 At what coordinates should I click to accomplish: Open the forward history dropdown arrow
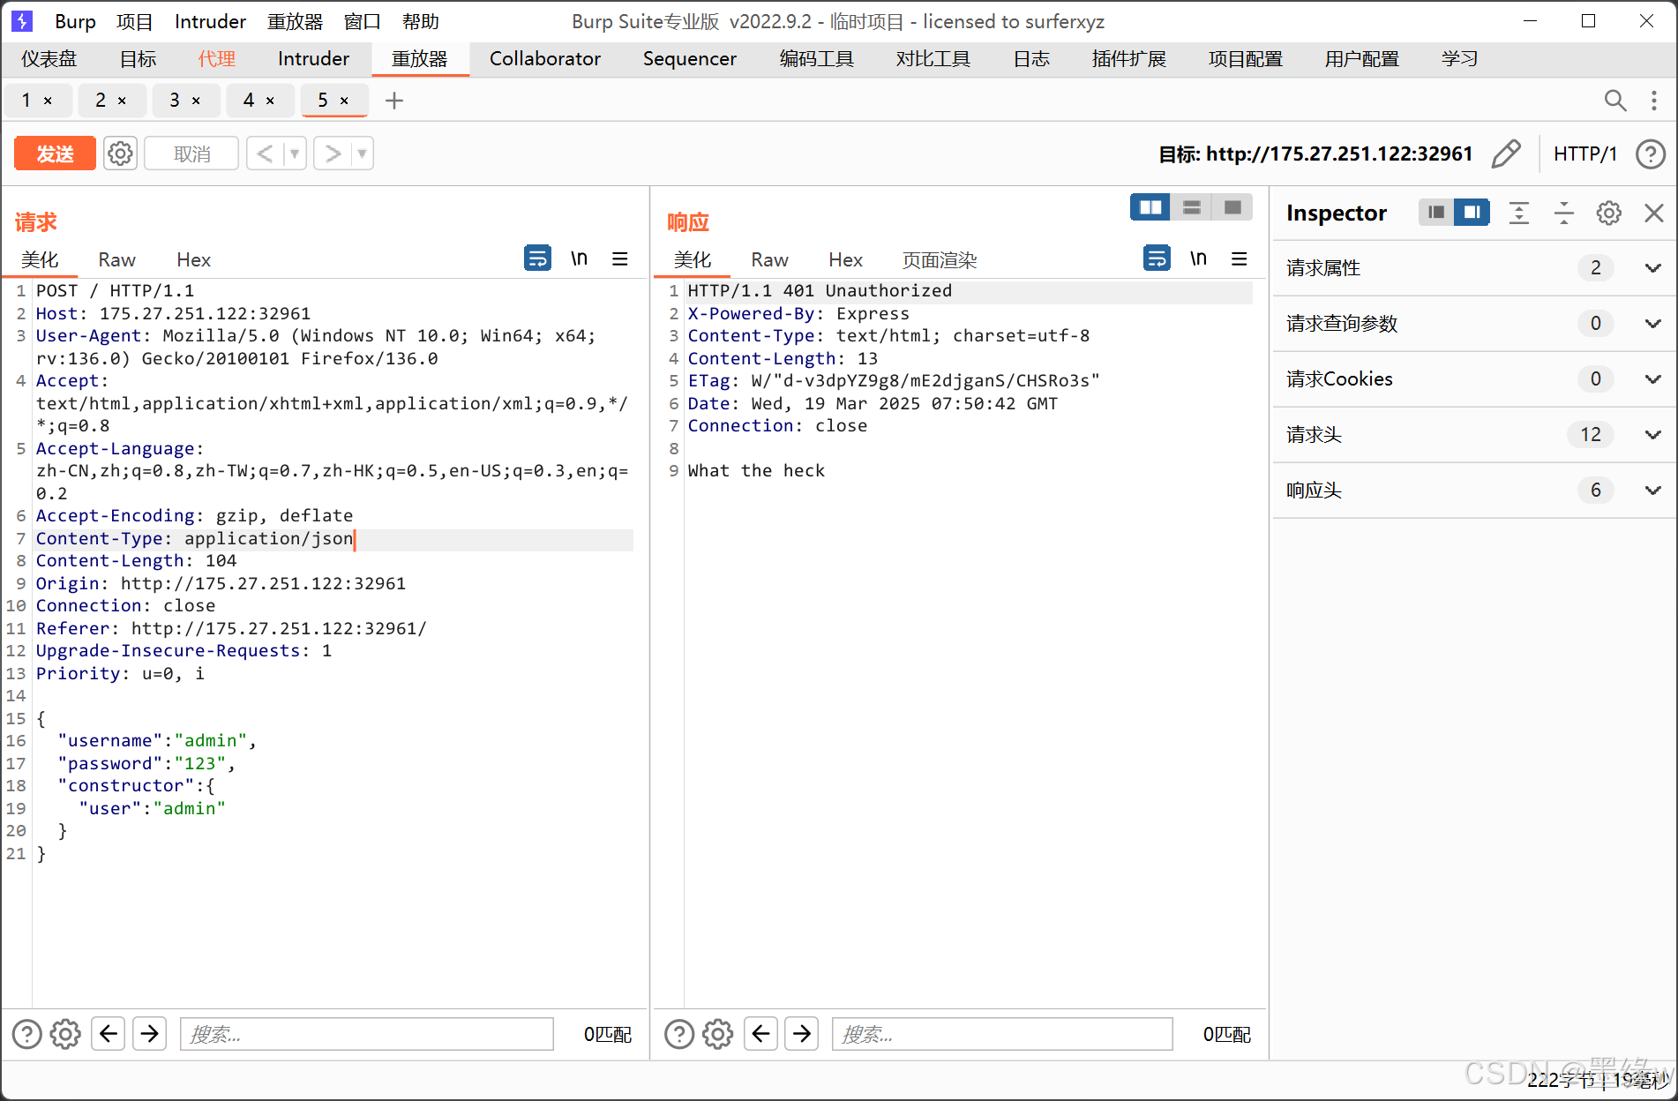[x=362, y=154]
